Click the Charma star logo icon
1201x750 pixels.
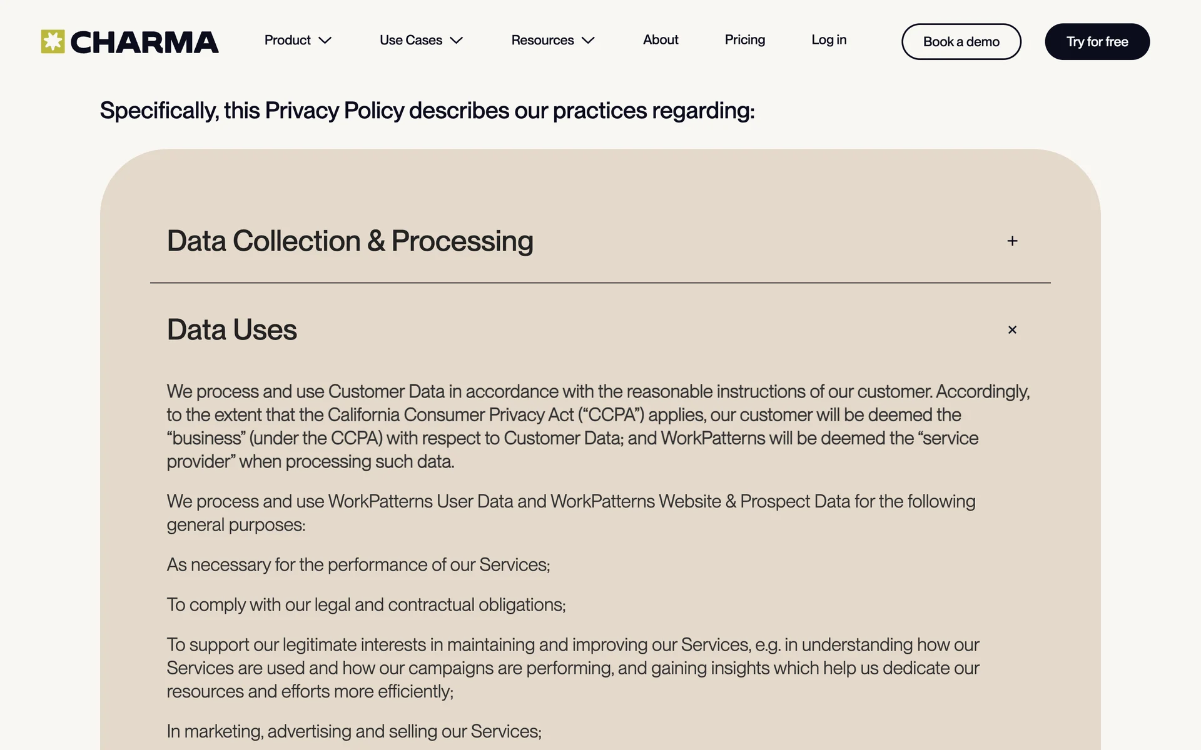click(x=53, y=42)
